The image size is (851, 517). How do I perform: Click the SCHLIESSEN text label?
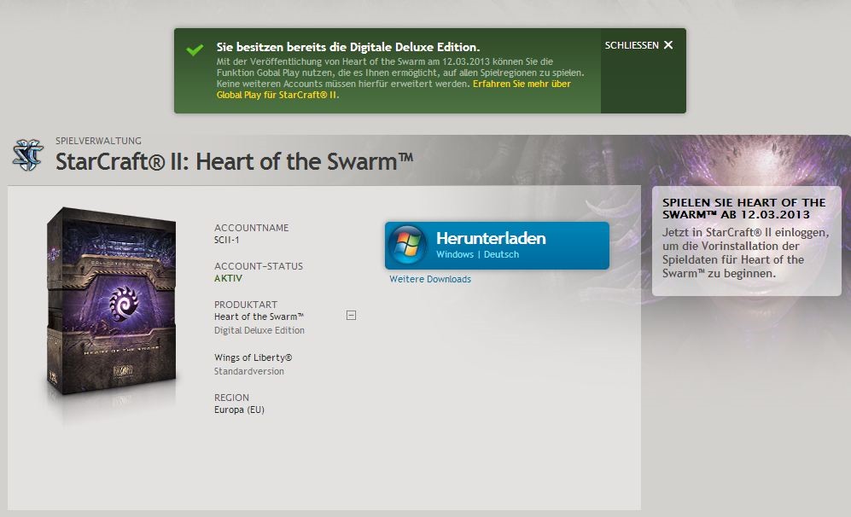coord(631,44)
